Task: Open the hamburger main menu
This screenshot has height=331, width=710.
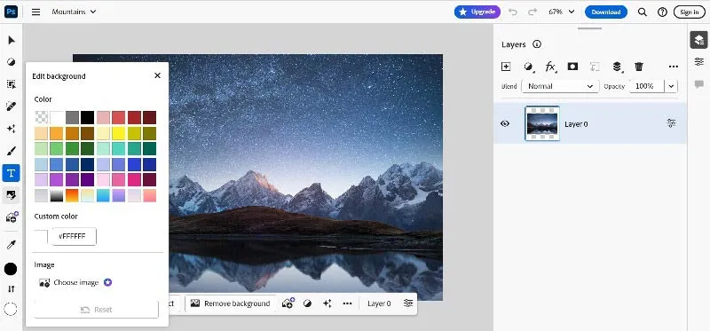Action: (35, 12)
